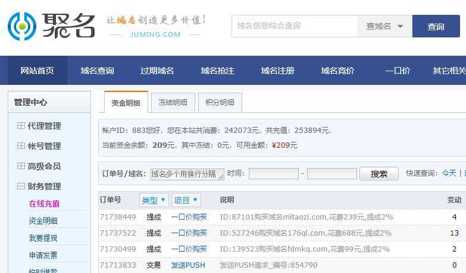Open the 在线充值 sidebar link

44,204
